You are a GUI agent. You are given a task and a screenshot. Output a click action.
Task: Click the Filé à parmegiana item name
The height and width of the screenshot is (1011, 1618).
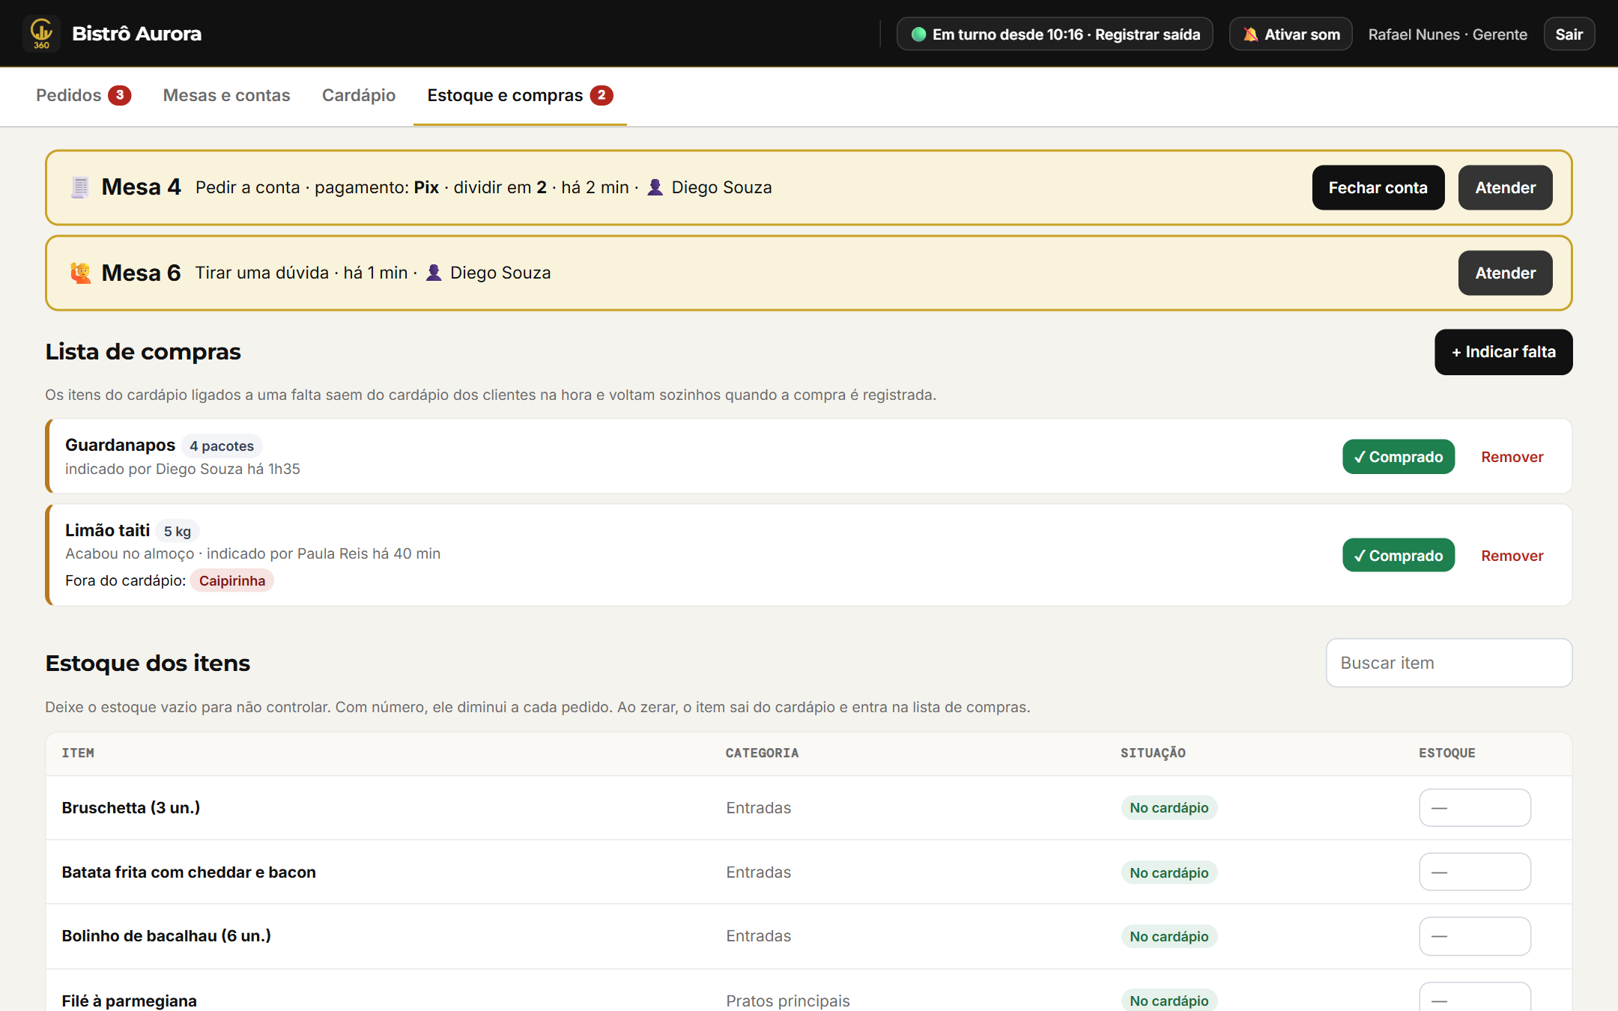click(x=130, y=1001)
